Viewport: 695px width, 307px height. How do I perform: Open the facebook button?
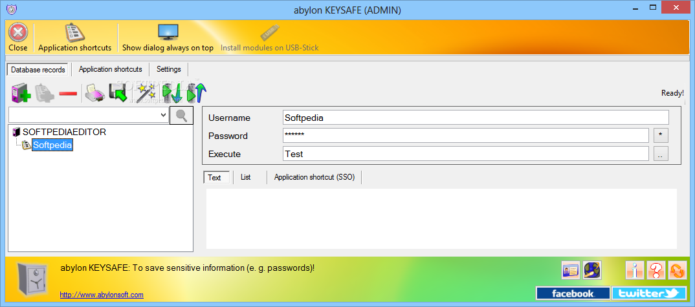click(573, 293)
